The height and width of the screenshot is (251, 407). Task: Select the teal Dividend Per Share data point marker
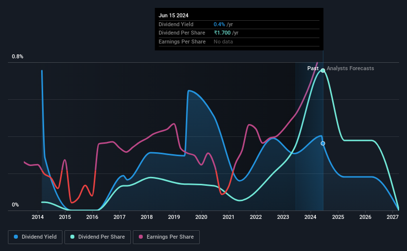323,70
